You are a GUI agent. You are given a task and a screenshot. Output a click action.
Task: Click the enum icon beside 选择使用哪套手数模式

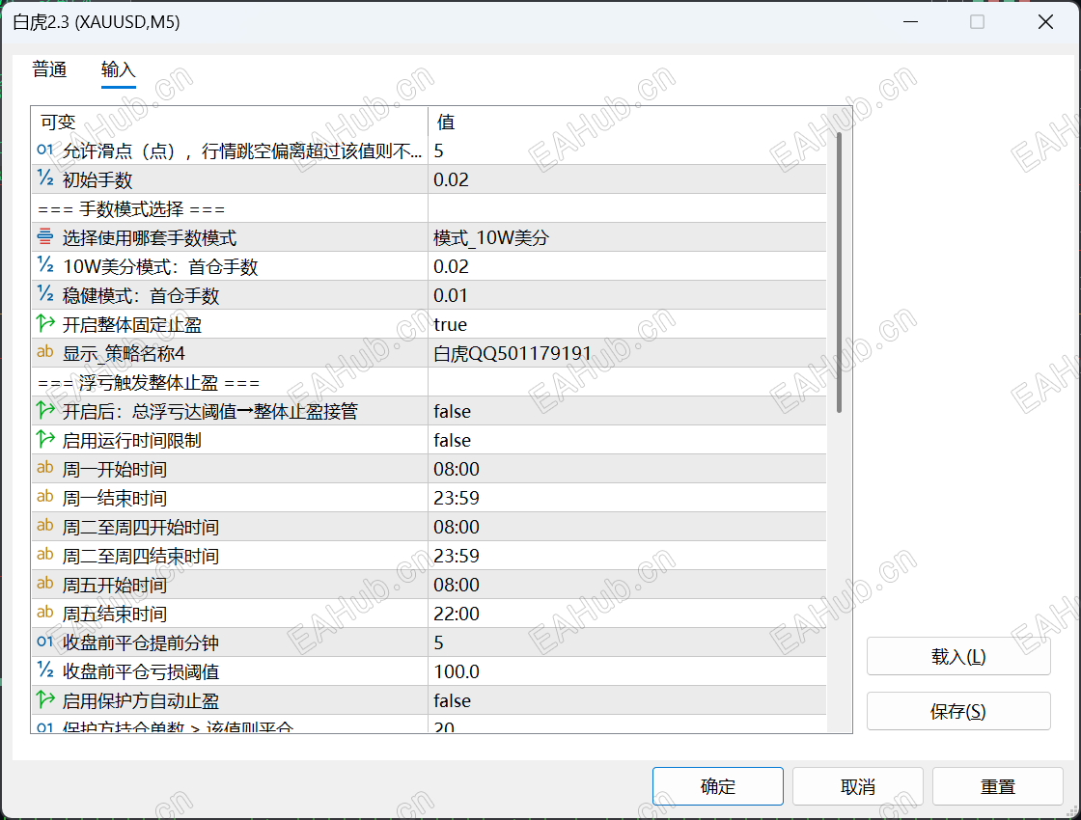coord(45,236)
